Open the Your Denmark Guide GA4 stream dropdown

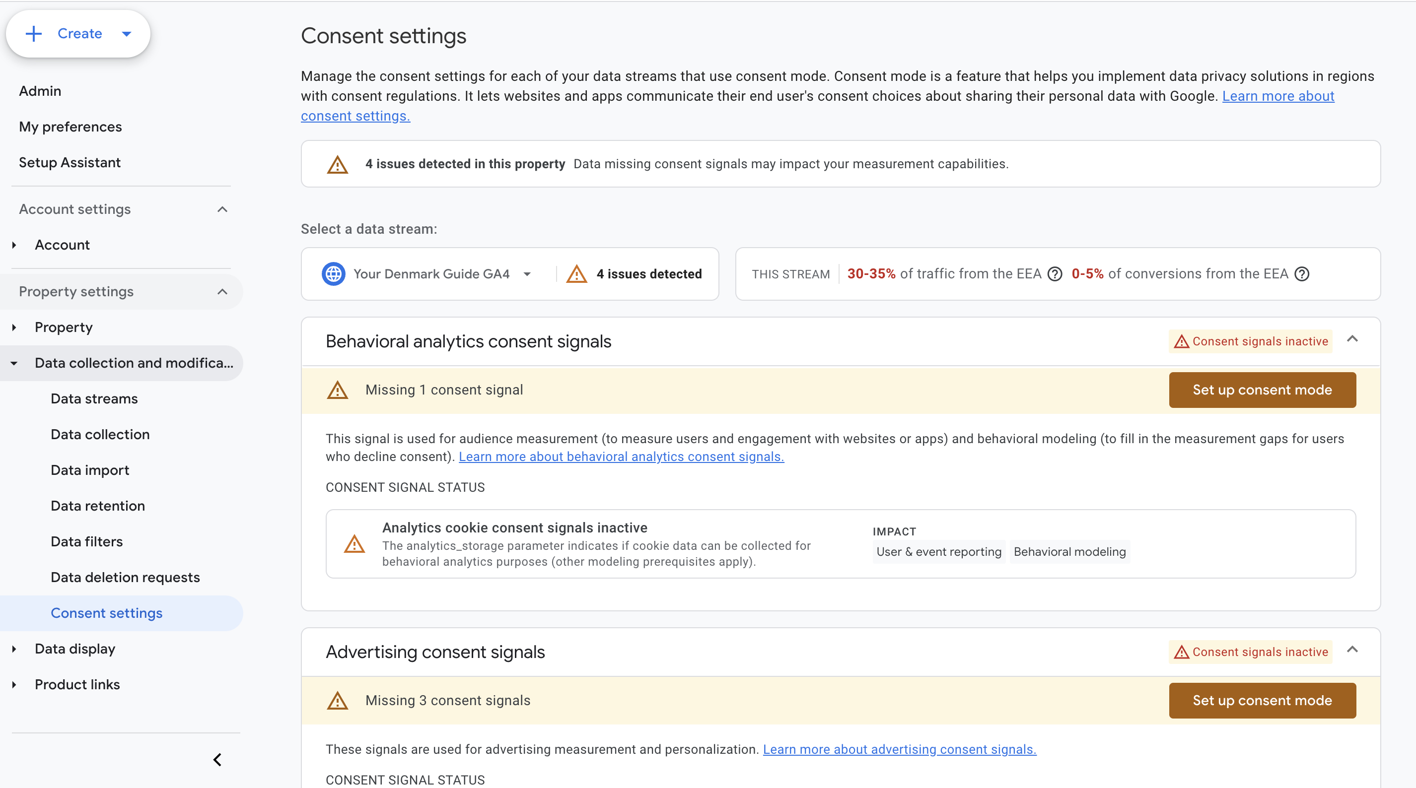527,273
